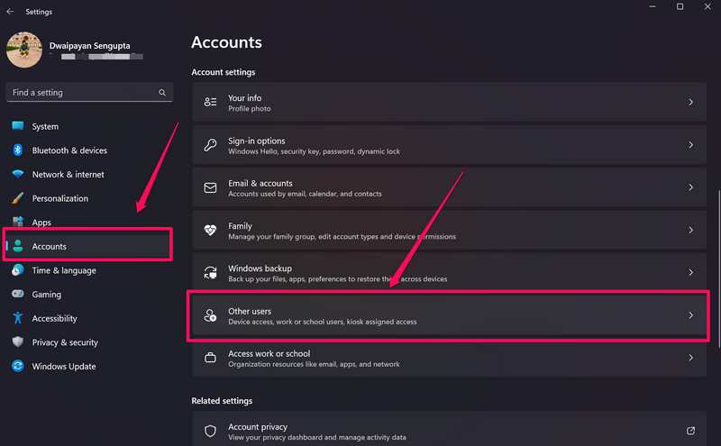Click the Bluetooth & devices icon
This screenshot has width=721, height=446.
(18, 150)
